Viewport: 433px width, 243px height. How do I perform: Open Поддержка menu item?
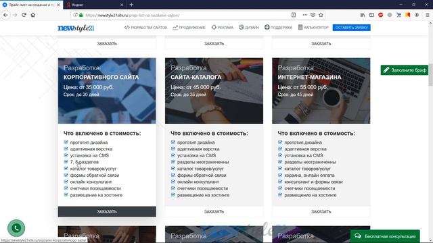(x=278, y=28)
